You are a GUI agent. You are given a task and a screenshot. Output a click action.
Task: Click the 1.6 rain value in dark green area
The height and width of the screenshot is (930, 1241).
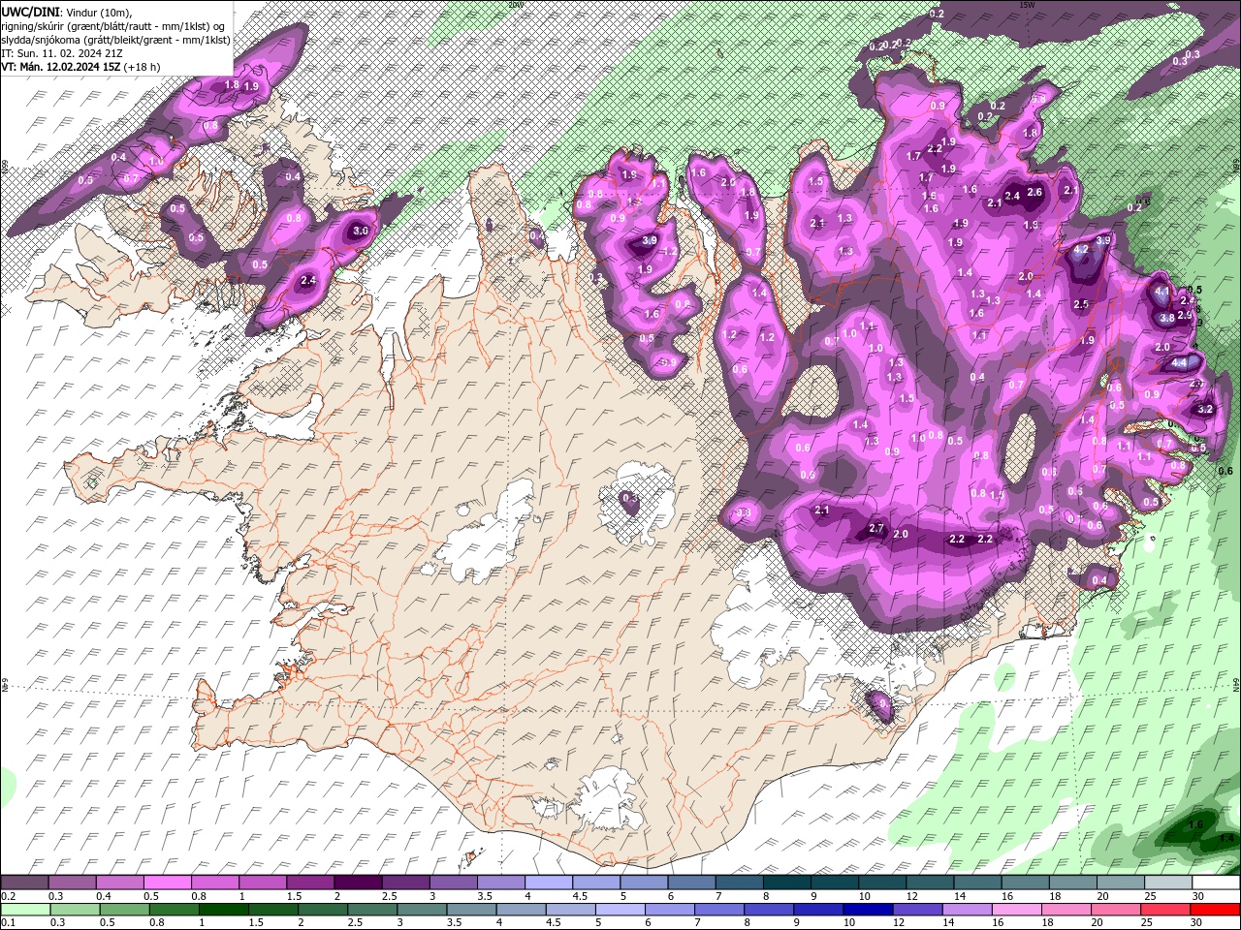[1195, 825]
